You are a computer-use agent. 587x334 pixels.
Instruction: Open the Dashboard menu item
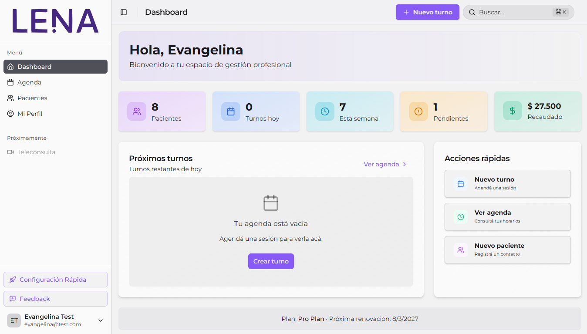55,67
